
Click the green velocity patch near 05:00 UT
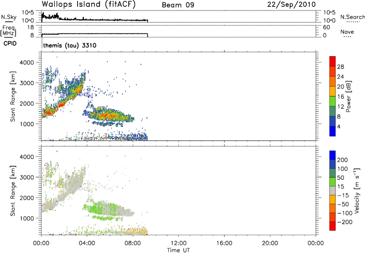pyautogui.click(x=98, y=207)
